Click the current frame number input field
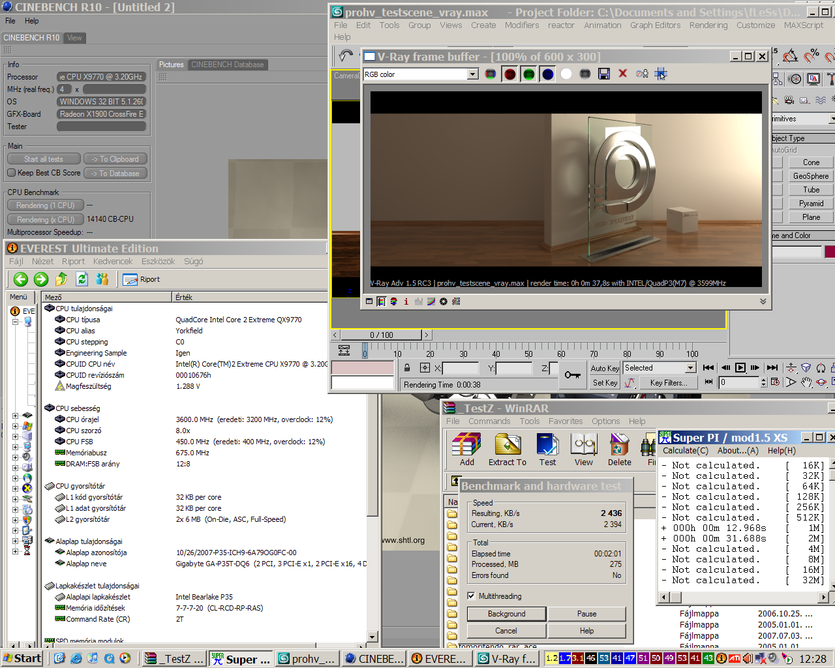Screen dimensions: 835x668 (739, 383)
